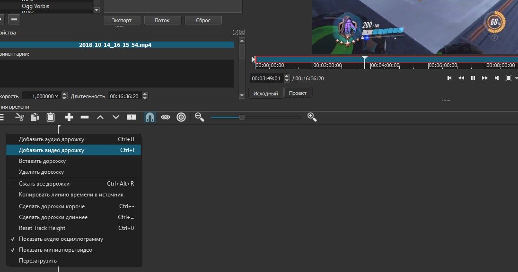Screen dimensions: 518x272
Task: Choose Сделать дорожки короче
Action: click(74, 206)
